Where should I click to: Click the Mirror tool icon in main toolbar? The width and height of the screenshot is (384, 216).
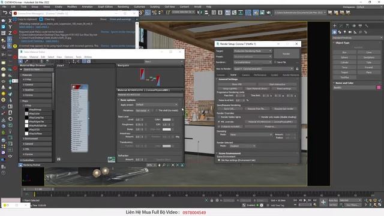(200, 12)
